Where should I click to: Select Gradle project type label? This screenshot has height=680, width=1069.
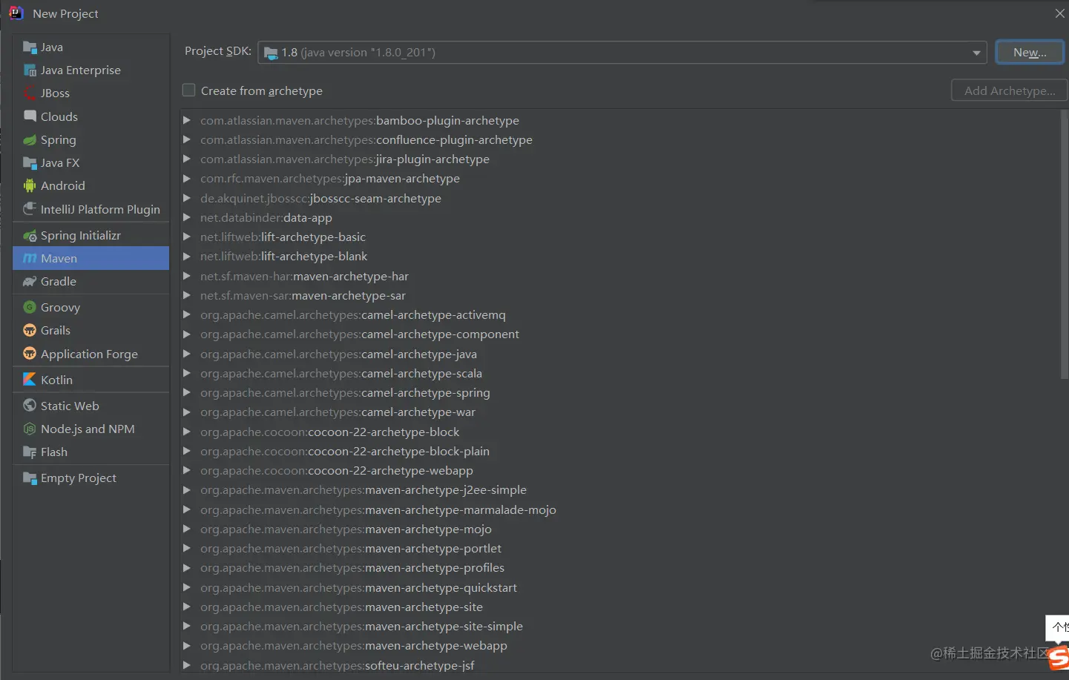59,282
